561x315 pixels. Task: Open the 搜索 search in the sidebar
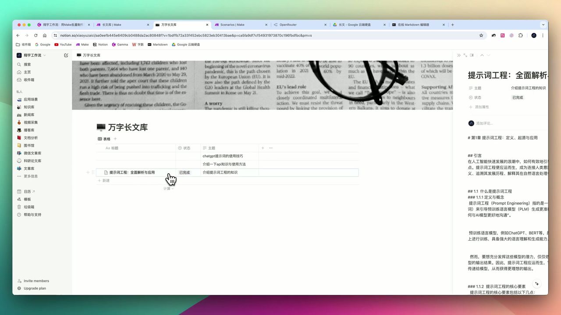point(26,64)
